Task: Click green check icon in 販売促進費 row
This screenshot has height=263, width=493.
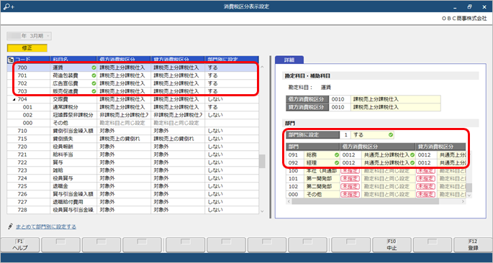Action: [94, 91]
